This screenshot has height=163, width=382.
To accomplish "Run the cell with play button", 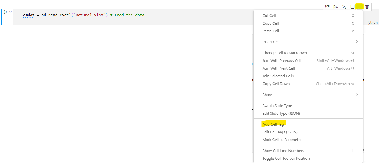I will click(6, 12).
